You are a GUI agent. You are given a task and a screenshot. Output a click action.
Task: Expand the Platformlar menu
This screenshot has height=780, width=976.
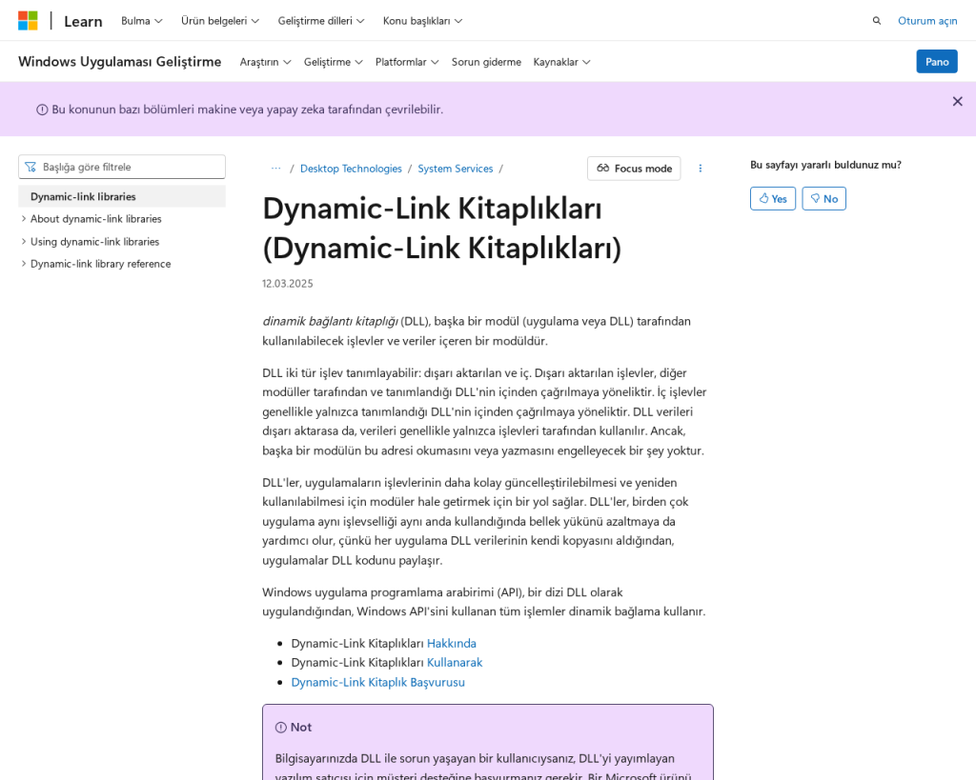click(x=407, y=62)
